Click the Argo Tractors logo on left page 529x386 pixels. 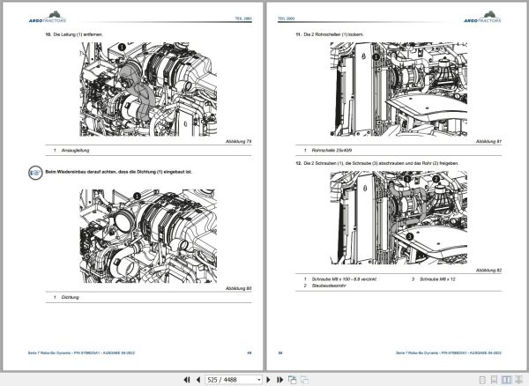pyautogui.click(x=48, y=18)
